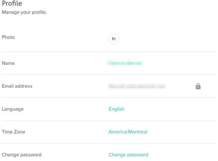
Task: Click the Time Zone row label
Action: point(14,132)
